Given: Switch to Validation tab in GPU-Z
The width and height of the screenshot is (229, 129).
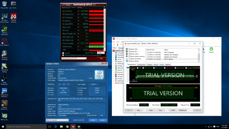Looking at the screenshot, I should pos(80,7).
